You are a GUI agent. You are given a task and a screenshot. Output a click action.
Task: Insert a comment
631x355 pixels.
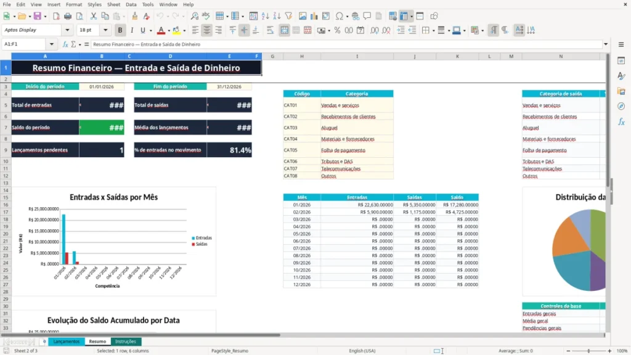[367, 16]
